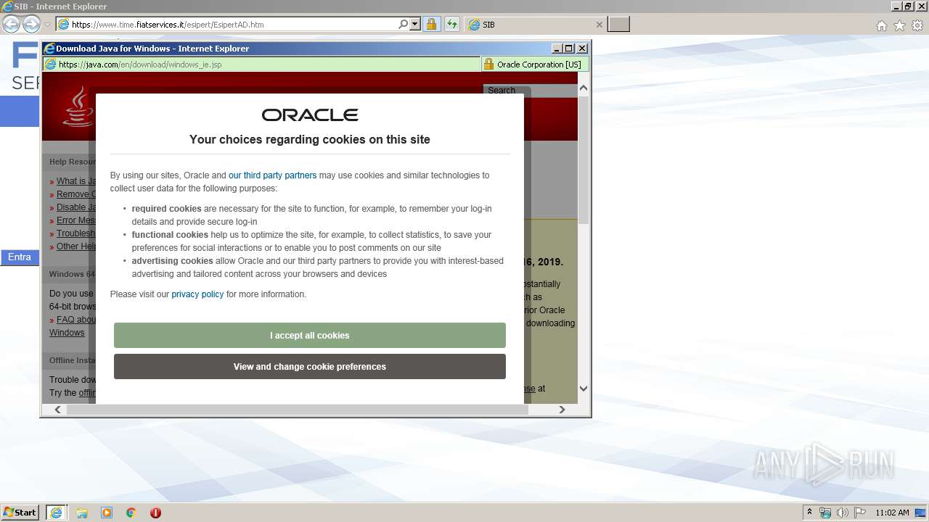Click the Action Center flag tray icon
This screenshot has width=929, height=522.
[860, 513]
